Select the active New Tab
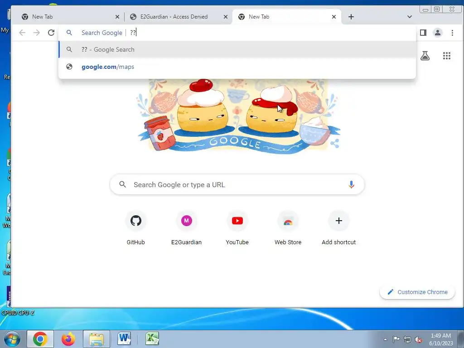 tap(286, 17)
